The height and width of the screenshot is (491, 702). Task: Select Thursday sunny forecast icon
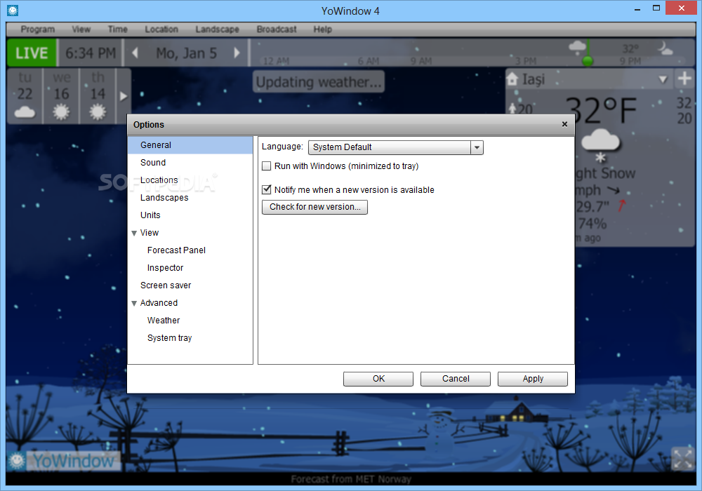(x=98, y=112)
